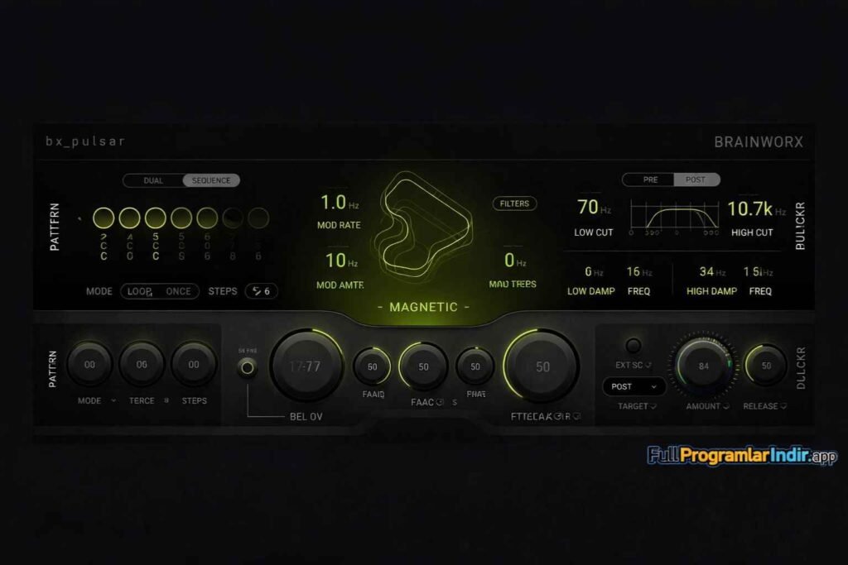Image resolution: width=848 pixels, height=565 pixels.
Task: Open the POST dropdown in the dynamics section
Action: click(x=634, y=386)
